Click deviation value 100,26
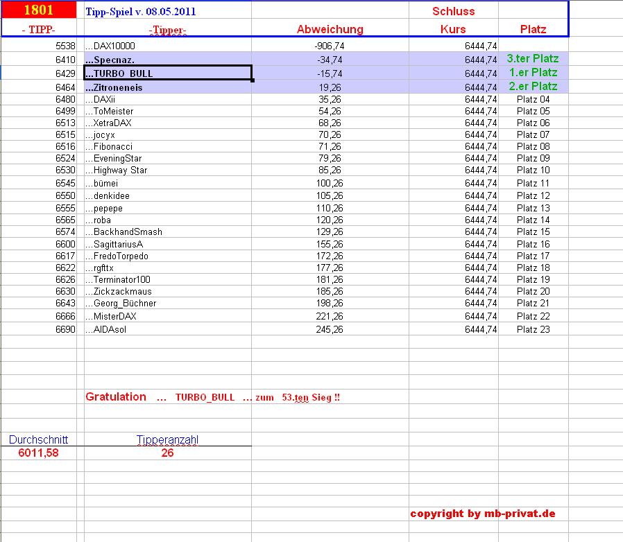The width and height of the screenshot is (623, 542). [x=330, y=184]
